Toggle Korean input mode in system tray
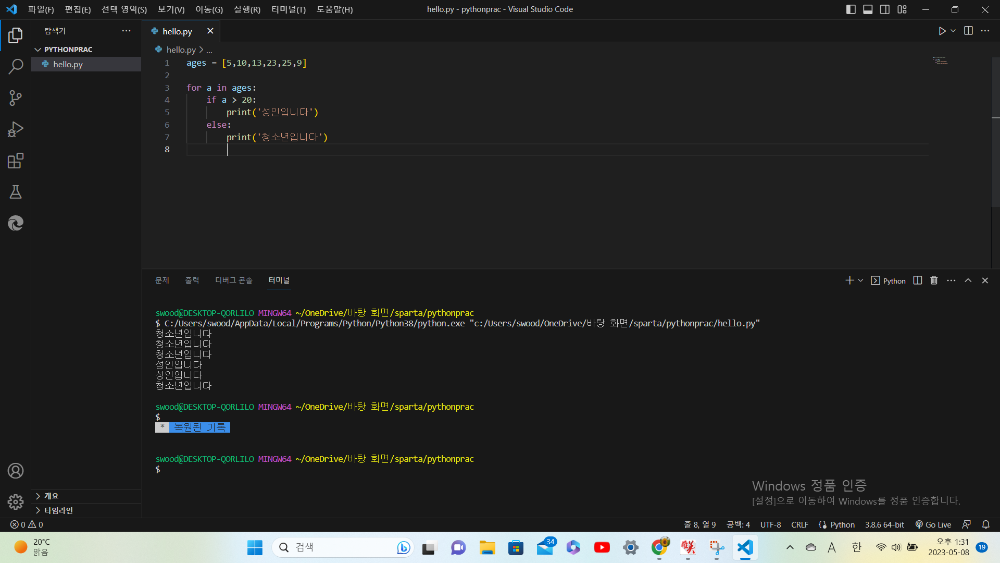 (857, 547)
